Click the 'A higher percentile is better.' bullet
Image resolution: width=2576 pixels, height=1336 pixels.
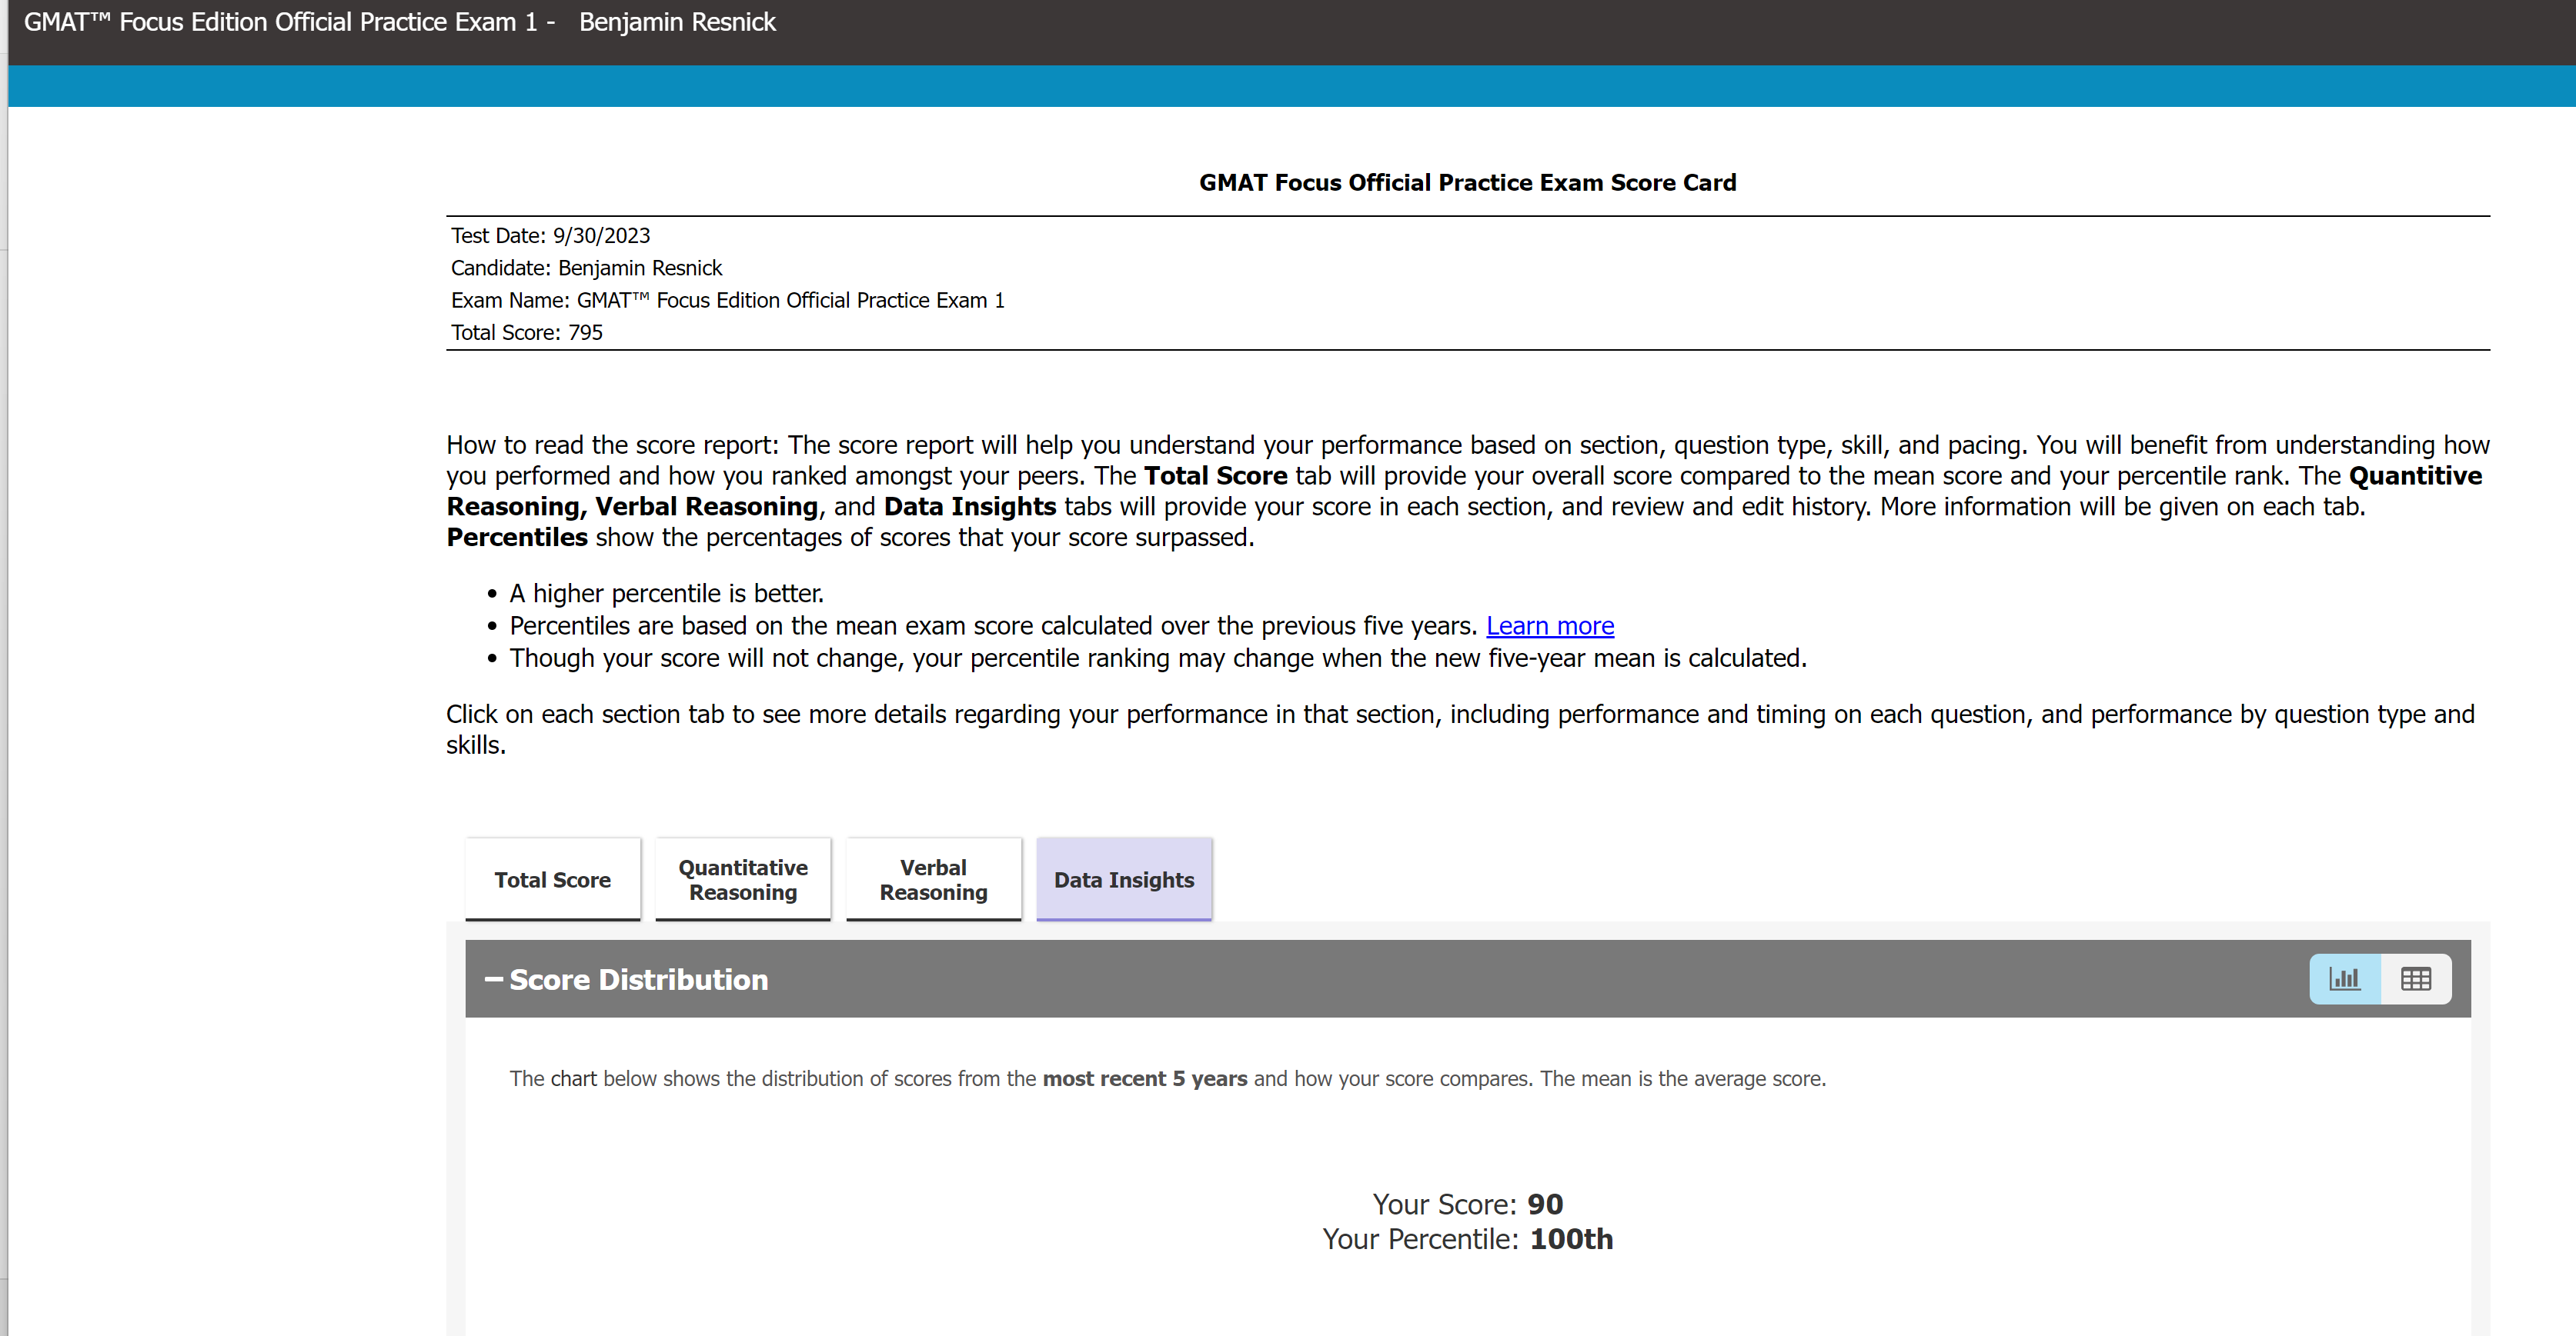(667, 594)
